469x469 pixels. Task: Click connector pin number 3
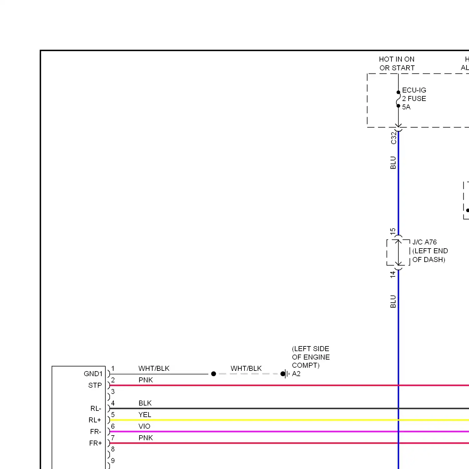coord(113,391)
